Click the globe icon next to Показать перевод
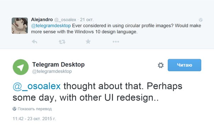The height and width of the screenshot is (139, 214). 15,109
